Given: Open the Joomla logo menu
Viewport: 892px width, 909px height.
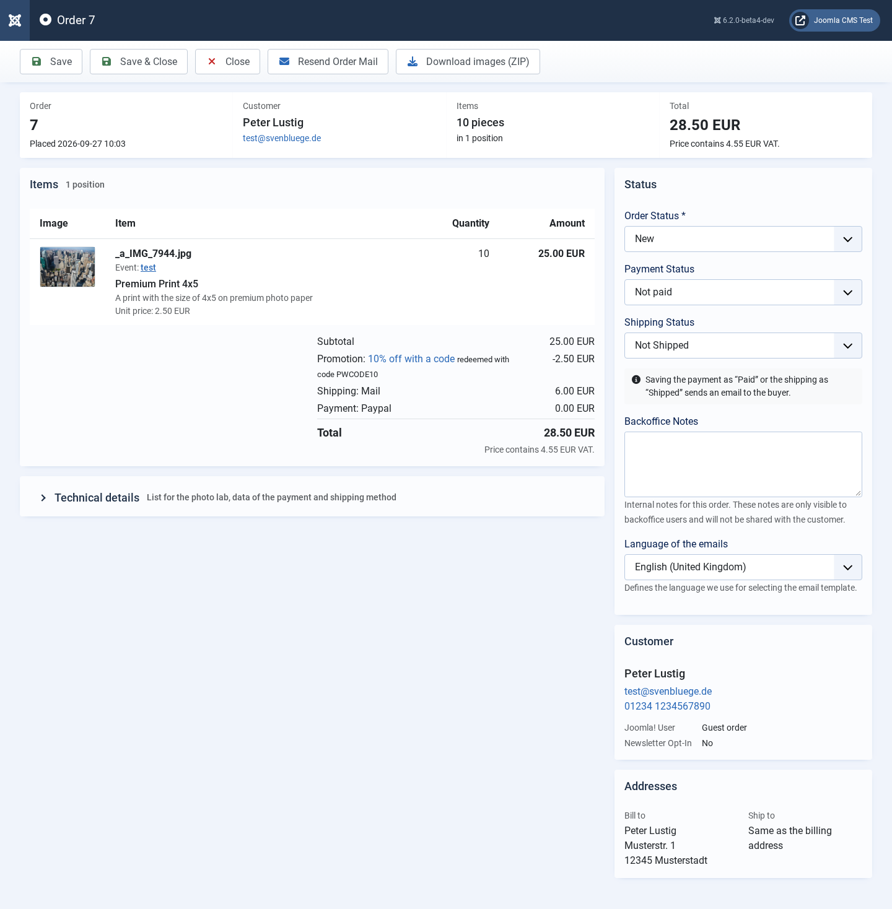Looking at the screenshot, I should [x=15, y=20].
